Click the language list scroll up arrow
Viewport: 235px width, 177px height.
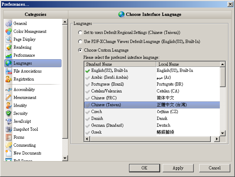pos(223,64)
